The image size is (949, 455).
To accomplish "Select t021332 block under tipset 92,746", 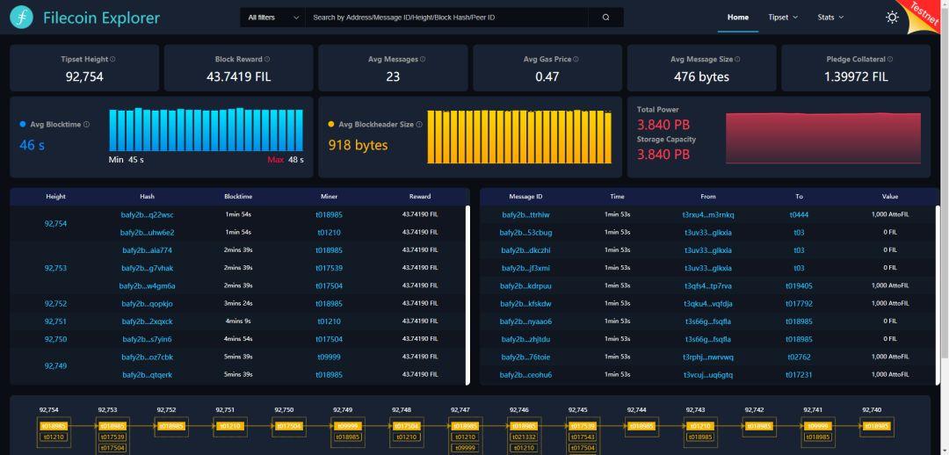I will click(524, 437).
